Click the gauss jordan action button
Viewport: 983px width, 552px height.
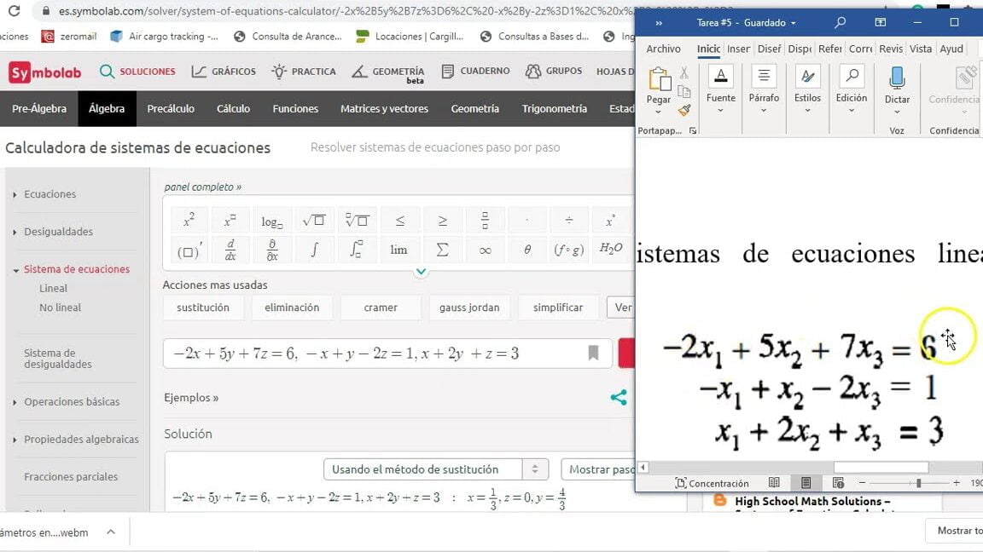tap(469, 308)
